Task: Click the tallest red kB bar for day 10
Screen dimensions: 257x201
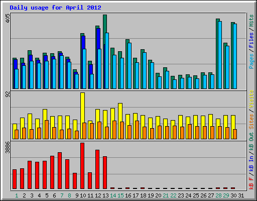Action: (x=82, y=166)
